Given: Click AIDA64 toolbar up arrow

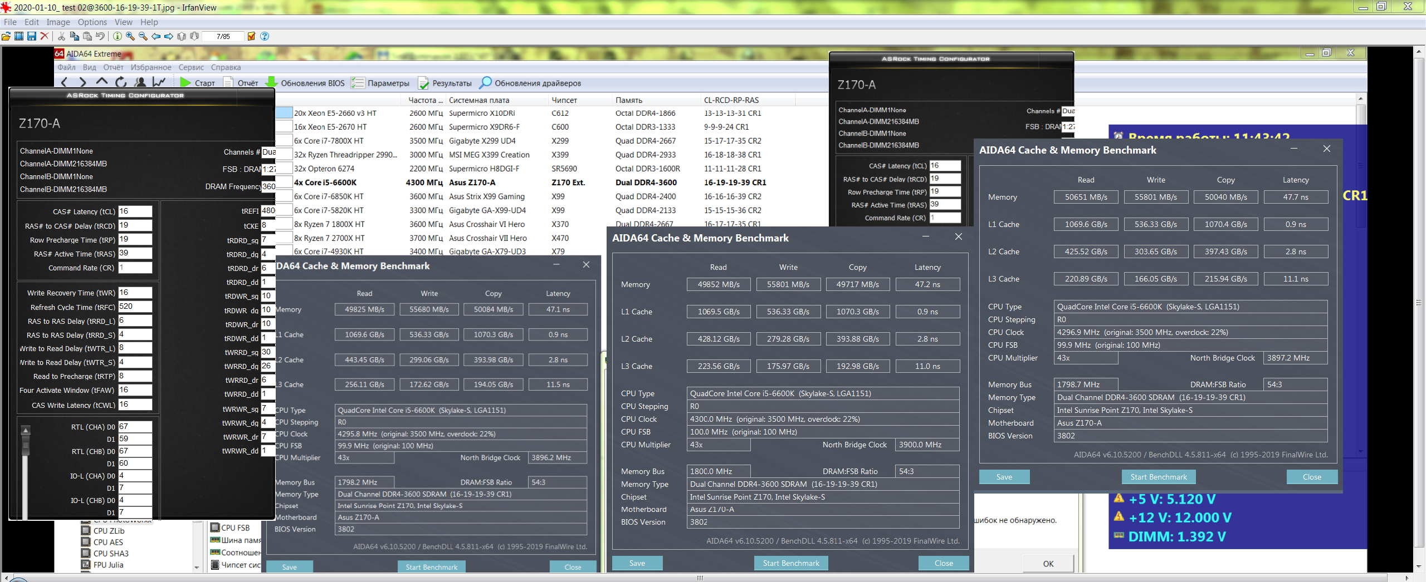Looking at the screenshot, I should (x=102, y=82).
